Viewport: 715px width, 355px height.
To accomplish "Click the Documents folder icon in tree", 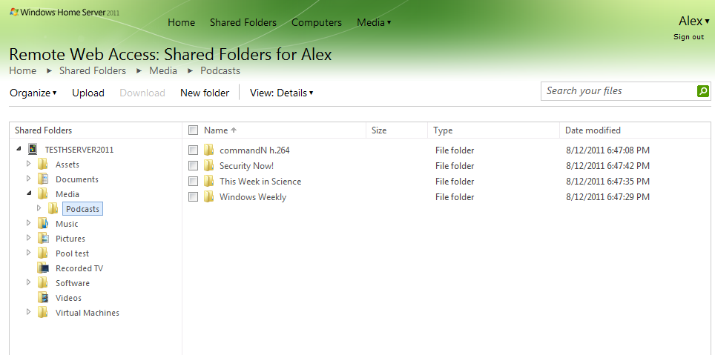I will coord(43,179).
